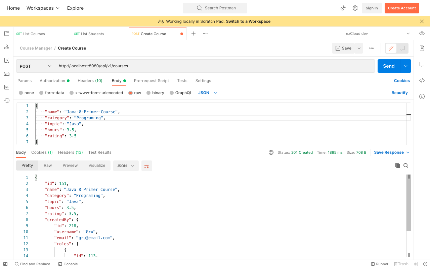This screenshot has width=430, height=268.
Task: Click network globe icon near Status
Action: [x=271, y=152]
